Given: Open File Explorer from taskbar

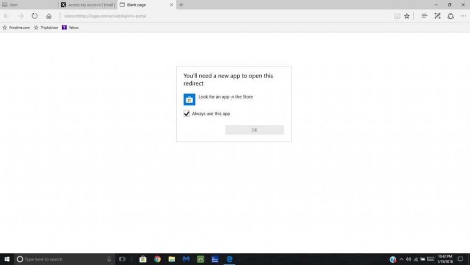Looking at the screenshot, I should (172, 259).
